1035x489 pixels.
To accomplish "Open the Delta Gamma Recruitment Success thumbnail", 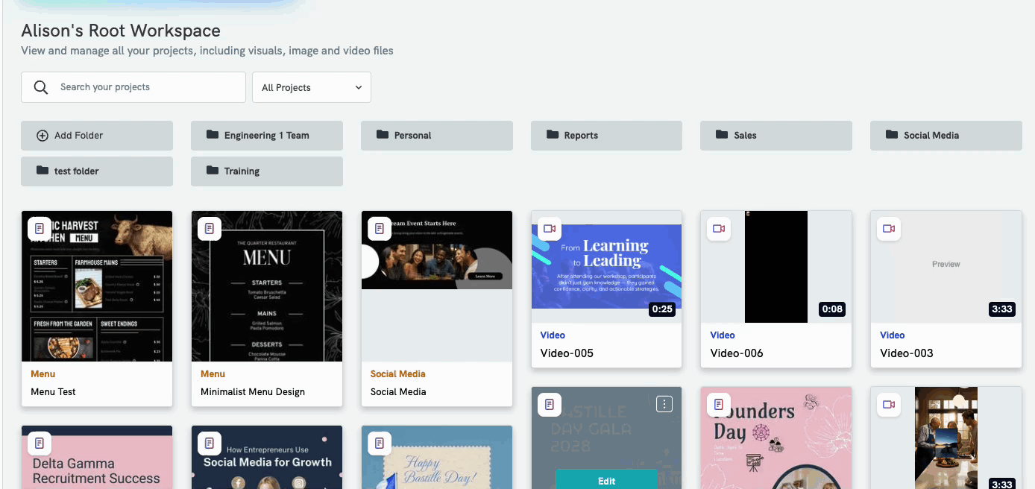I will coord(97,457).
